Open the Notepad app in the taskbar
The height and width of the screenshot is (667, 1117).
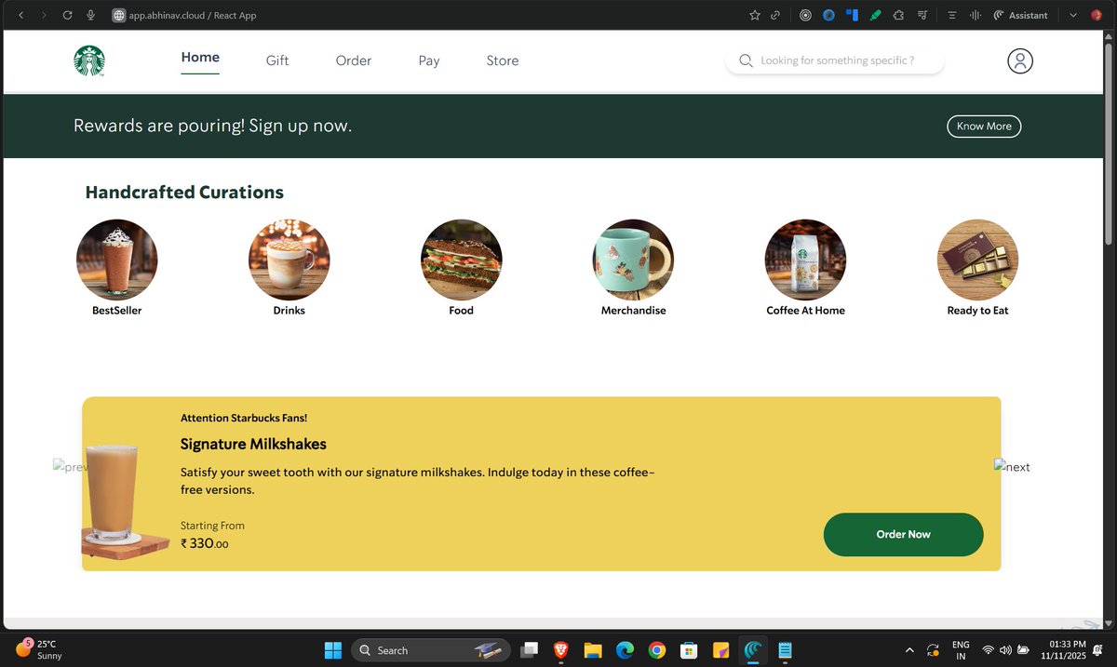coord(785,650)
